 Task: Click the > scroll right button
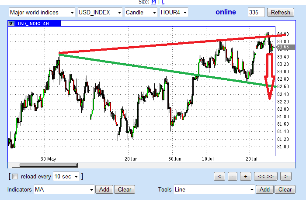[x=286, y=177]
